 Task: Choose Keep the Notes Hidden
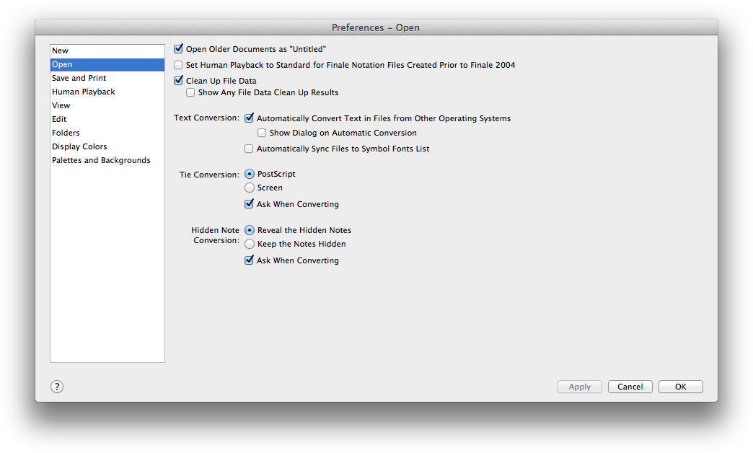tap(249, 244)
